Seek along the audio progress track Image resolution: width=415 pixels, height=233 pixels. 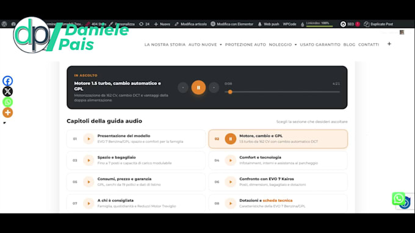pyautogui.click(x=282, y=92)
